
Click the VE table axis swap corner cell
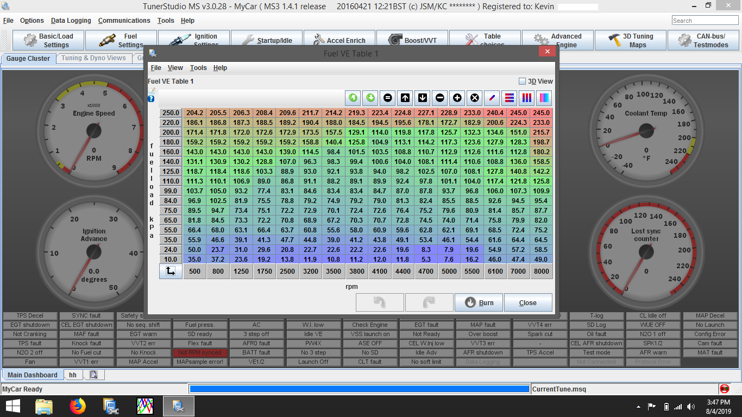click(171, 271)
